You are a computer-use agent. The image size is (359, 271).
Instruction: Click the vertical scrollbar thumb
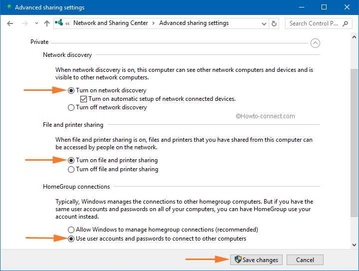[354, 143]
